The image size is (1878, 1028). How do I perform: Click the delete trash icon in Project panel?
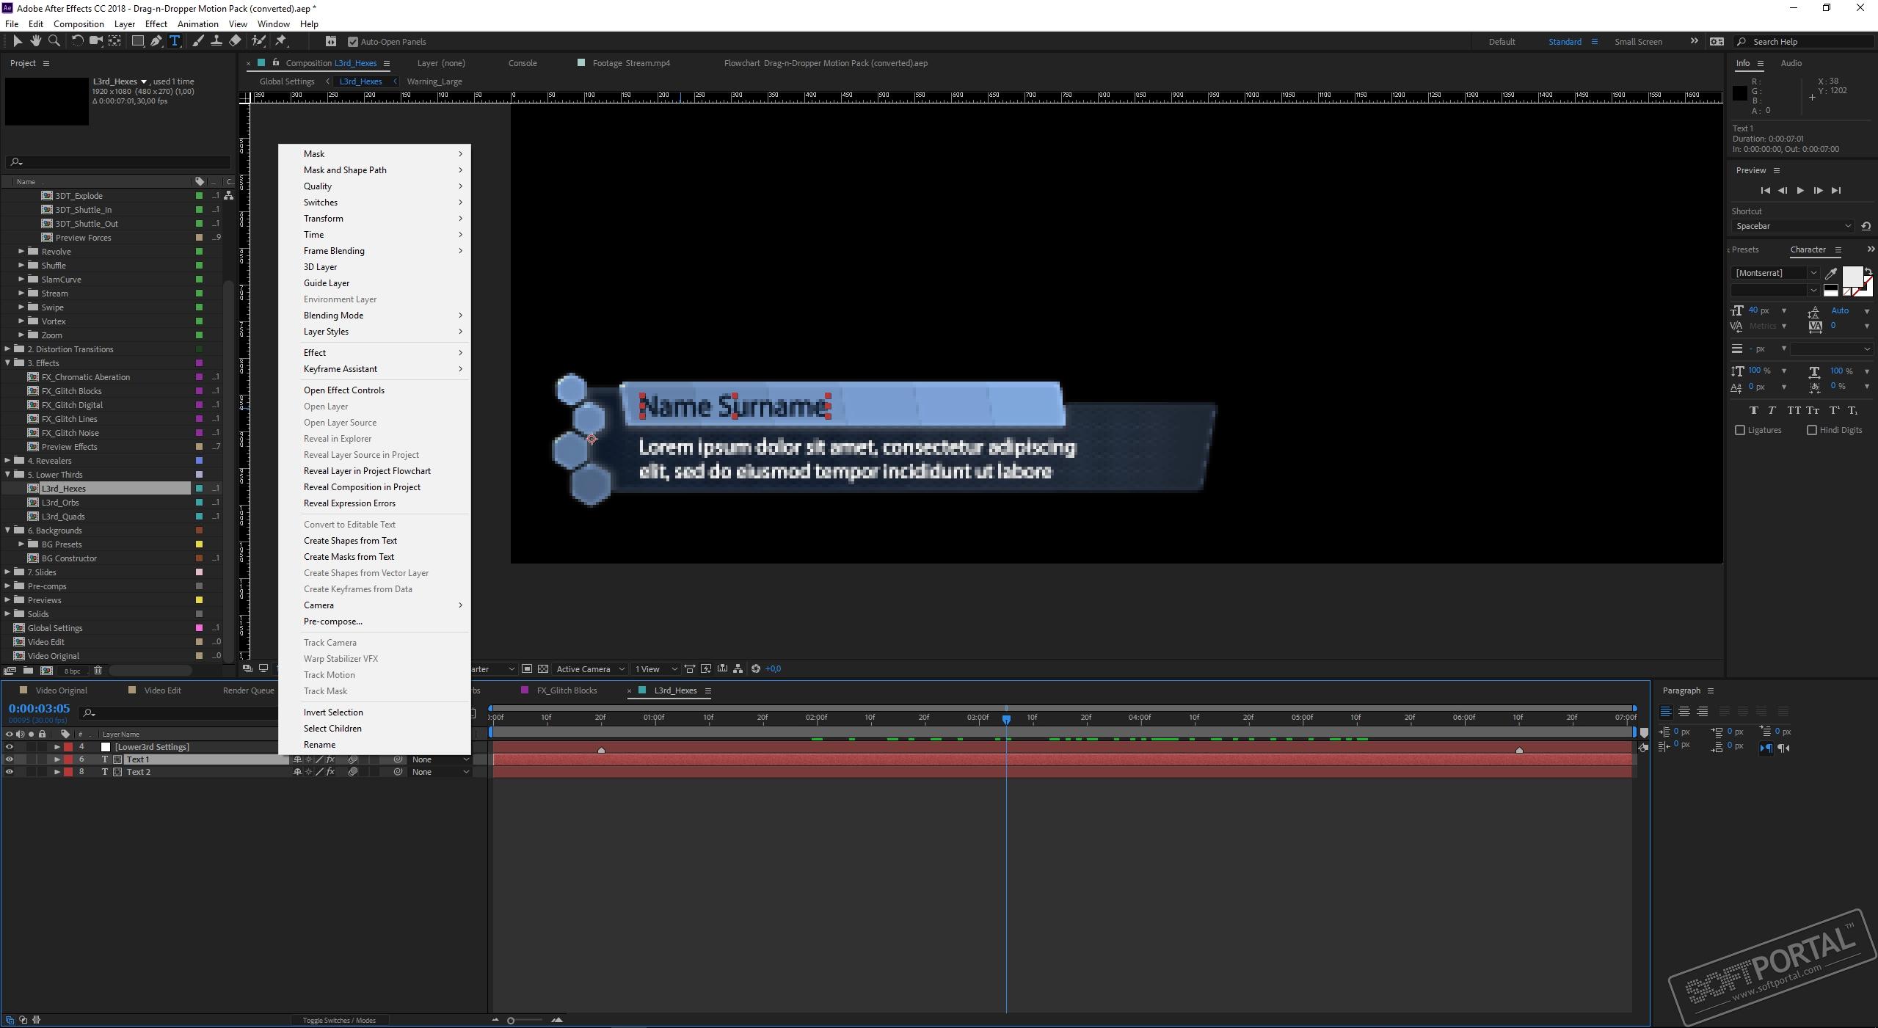[x=98, y=670]
